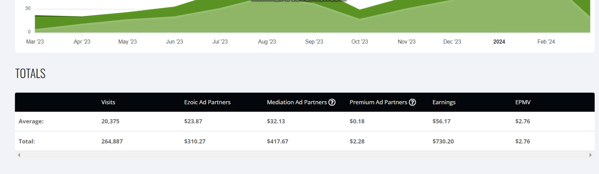Image resolution: width=599 pixels, height=174 pixels.
Task: Click the average earnings value $56.17
Action: (441, 121)
